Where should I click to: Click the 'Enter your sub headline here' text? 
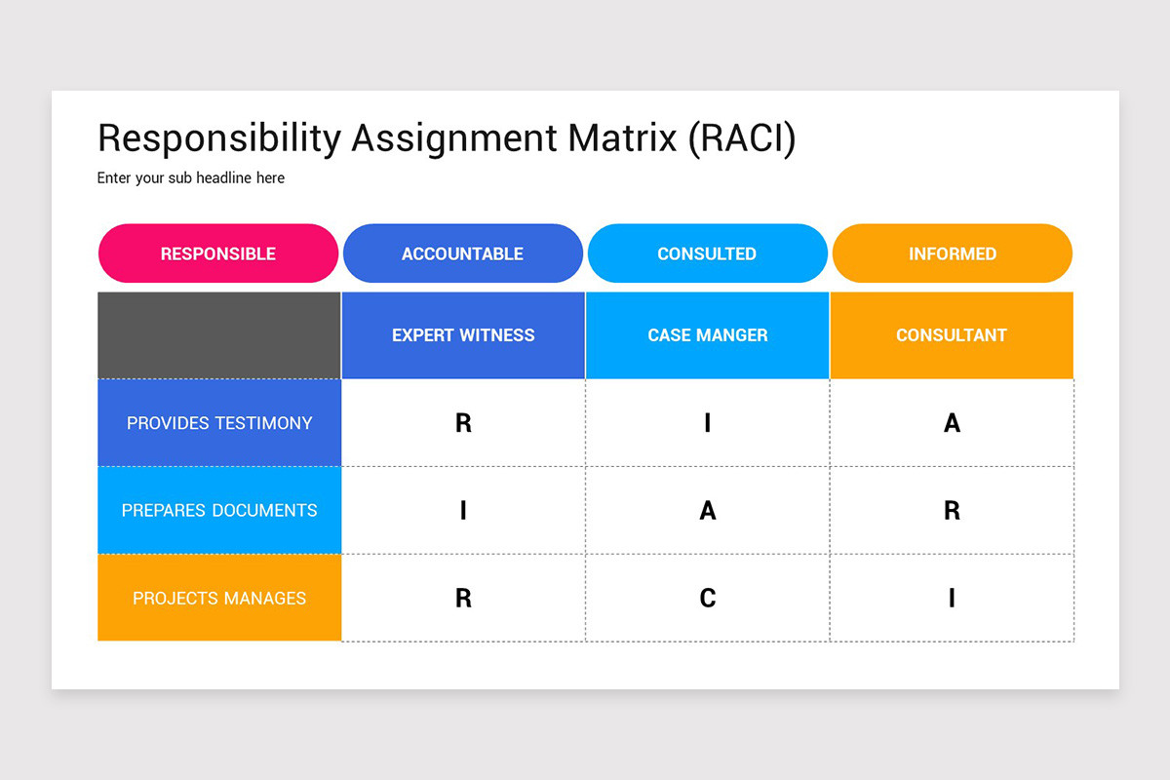191,178
